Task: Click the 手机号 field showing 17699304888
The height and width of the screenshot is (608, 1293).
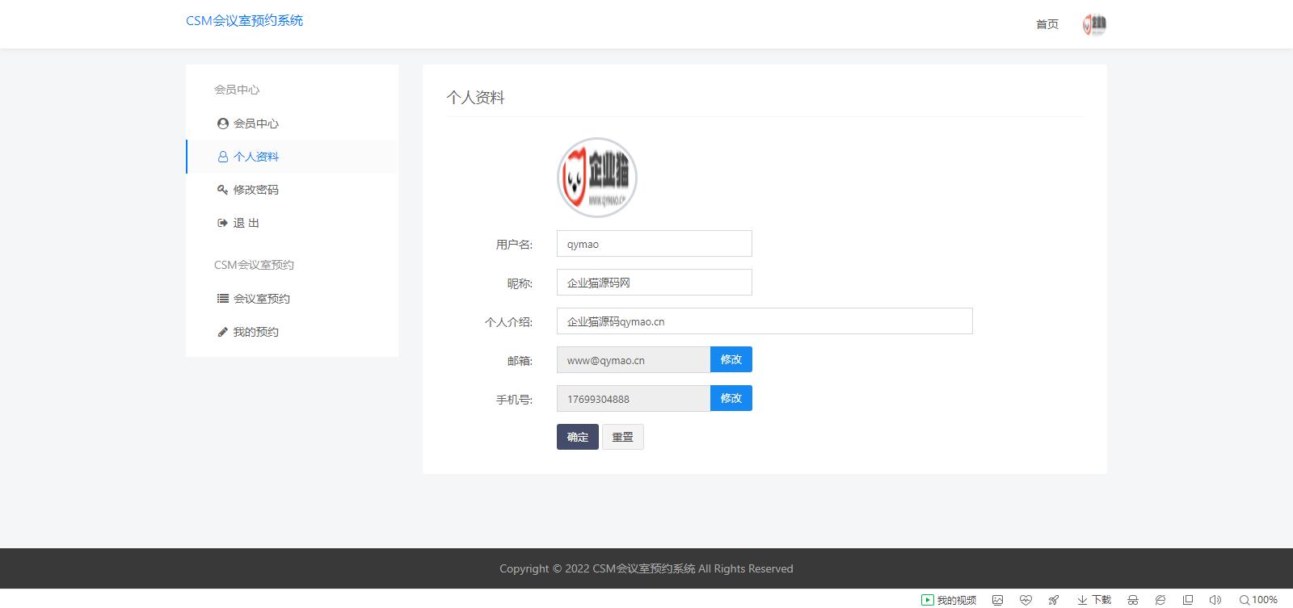Action: coord(634,399)
